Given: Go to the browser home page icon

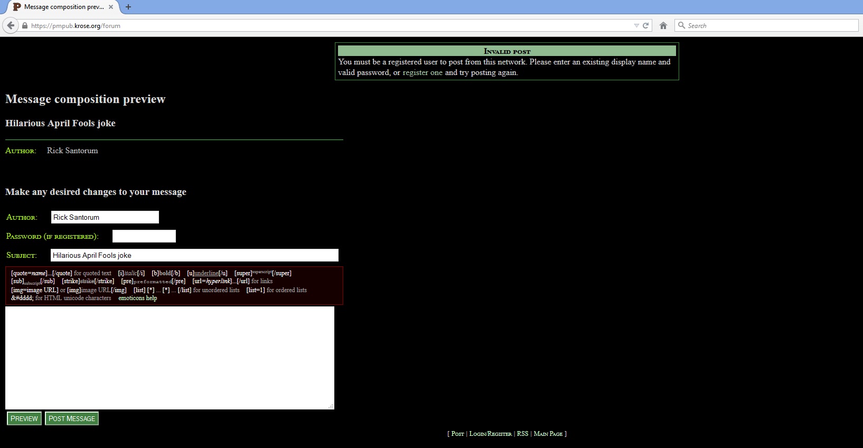Looking at the screenshot, I should click(x=663, y=25).
